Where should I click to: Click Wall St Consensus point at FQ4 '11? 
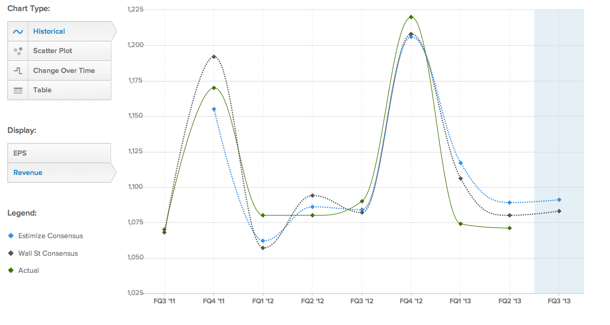[213, 57]
